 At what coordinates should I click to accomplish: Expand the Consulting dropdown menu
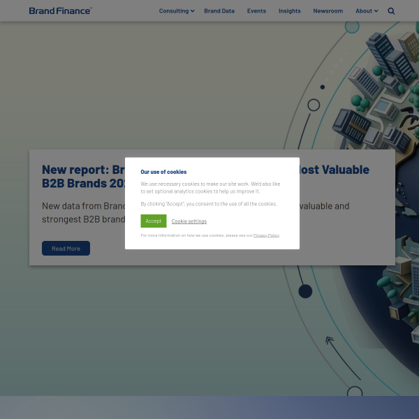[x=177, y=11]
